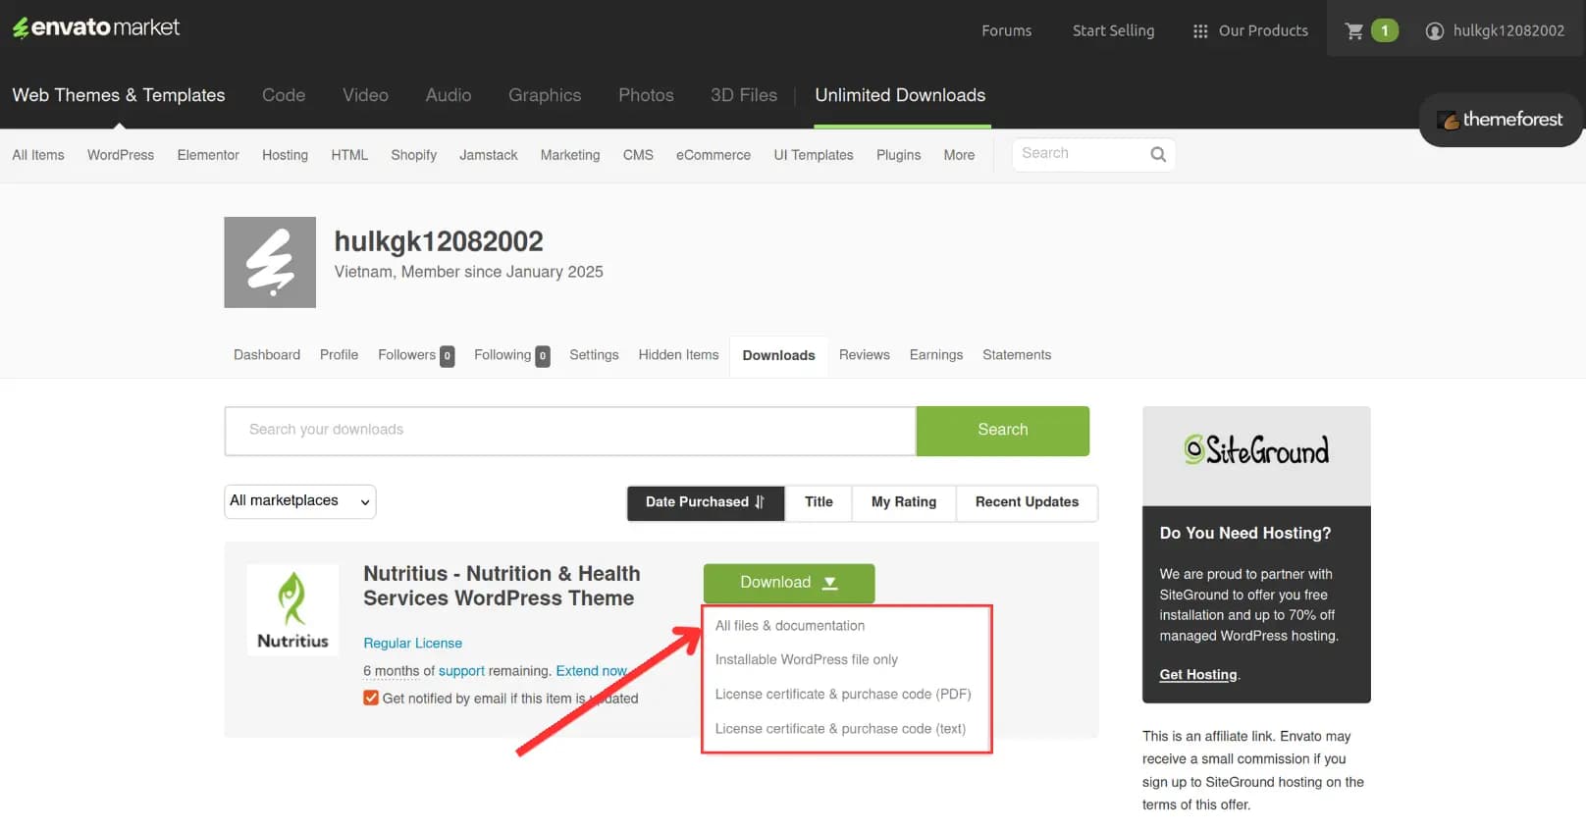The image size is (1586, 830).
Task: Open the Settings tab
Action: click(594, 355)
